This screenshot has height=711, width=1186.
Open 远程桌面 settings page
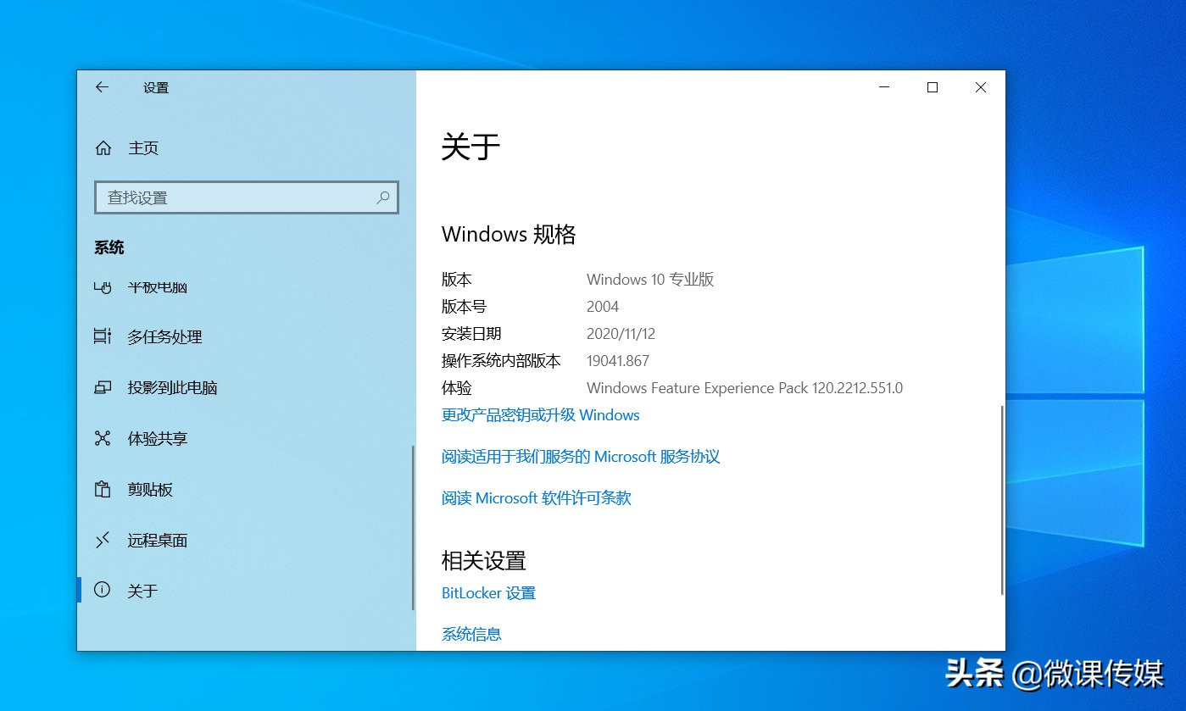tap(157, 540)
